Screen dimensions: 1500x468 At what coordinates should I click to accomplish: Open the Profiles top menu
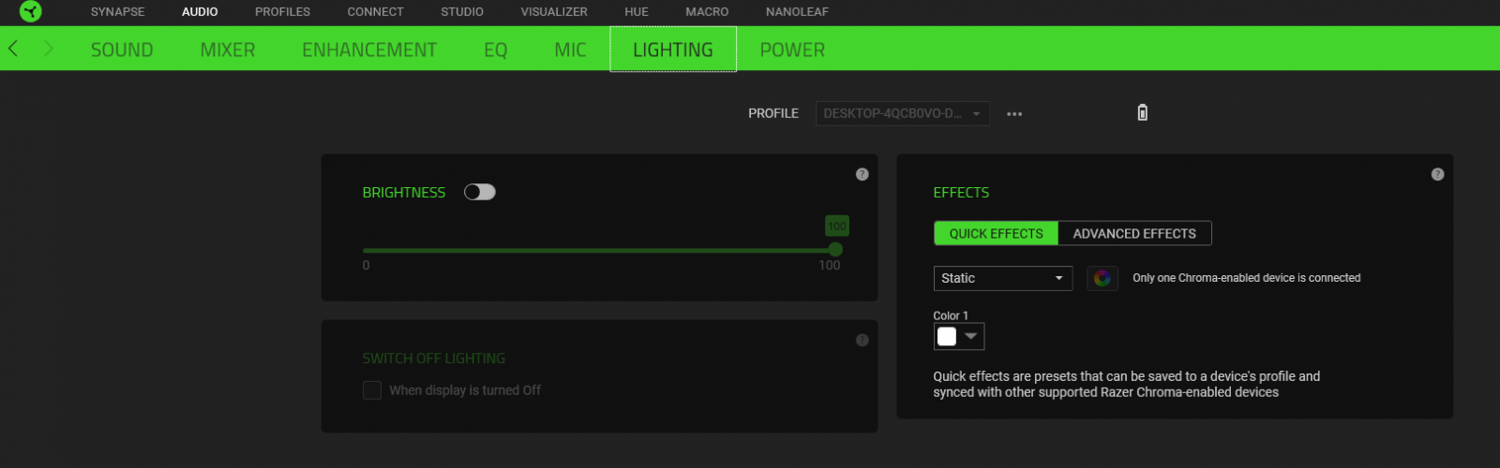tap(282, 12)
